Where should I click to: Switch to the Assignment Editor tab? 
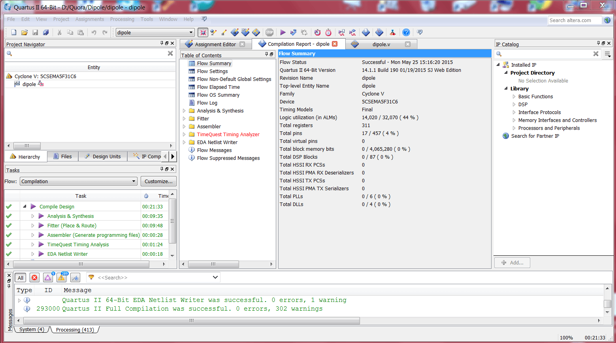click(215, 44)
